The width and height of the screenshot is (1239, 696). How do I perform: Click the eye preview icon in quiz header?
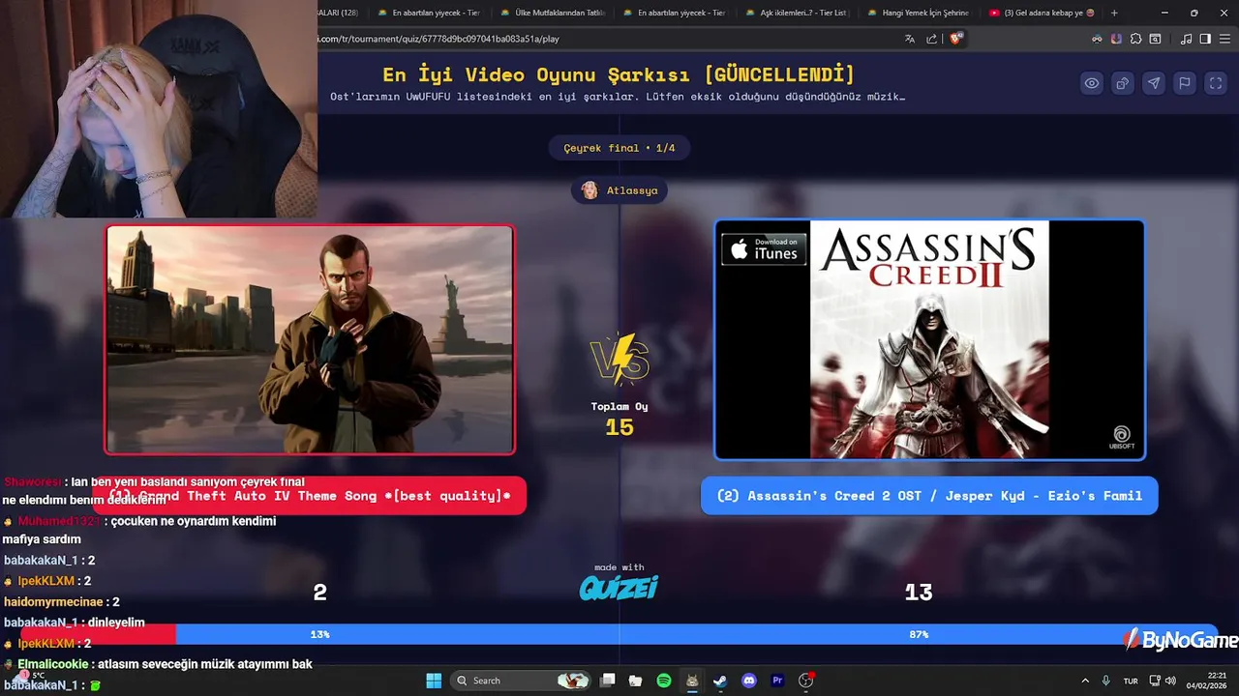click(x=1092, y=83)
